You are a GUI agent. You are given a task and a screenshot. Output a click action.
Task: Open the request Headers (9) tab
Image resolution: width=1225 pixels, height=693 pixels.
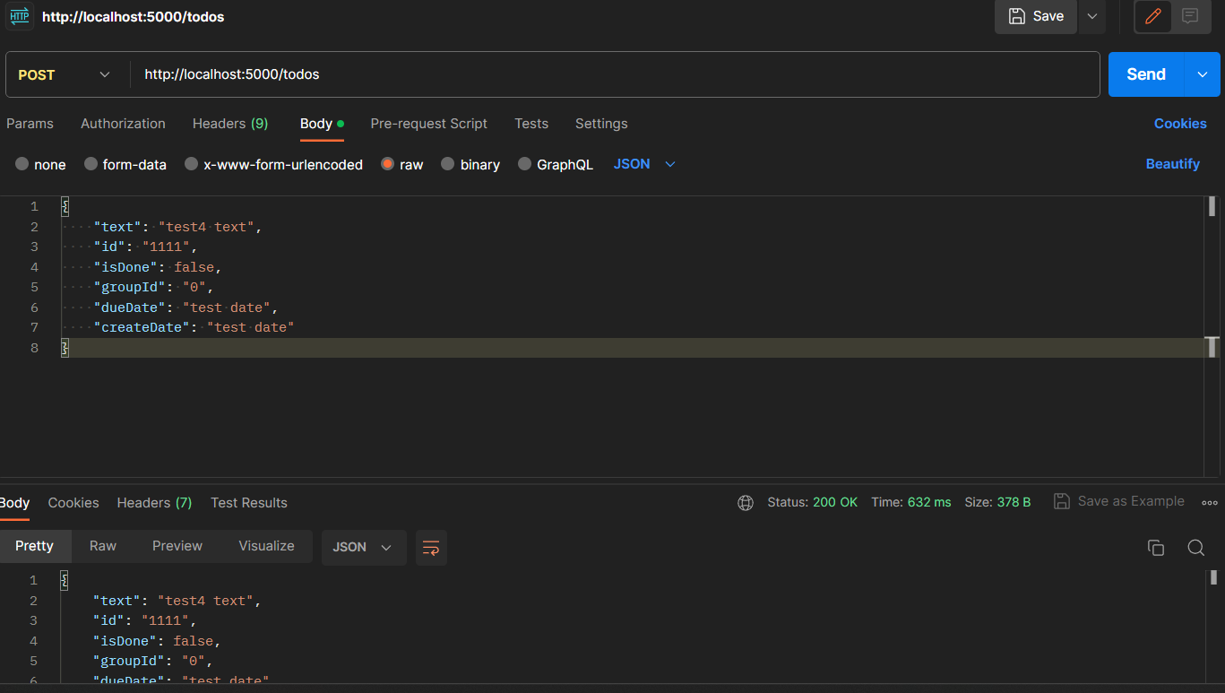(x=230, y=124)
